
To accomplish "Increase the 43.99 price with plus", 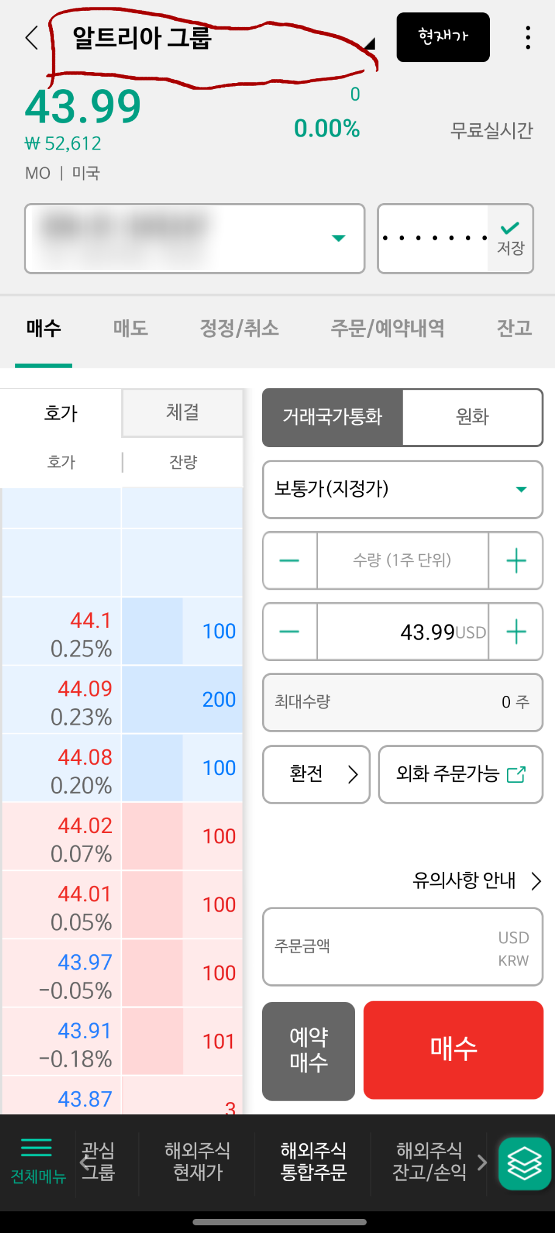I will click(516, 632).
